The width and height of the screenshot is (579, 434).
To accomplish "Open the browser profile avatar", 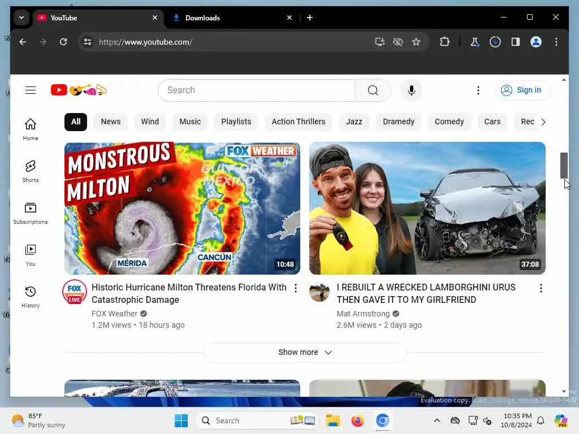I will coord(536,42).
